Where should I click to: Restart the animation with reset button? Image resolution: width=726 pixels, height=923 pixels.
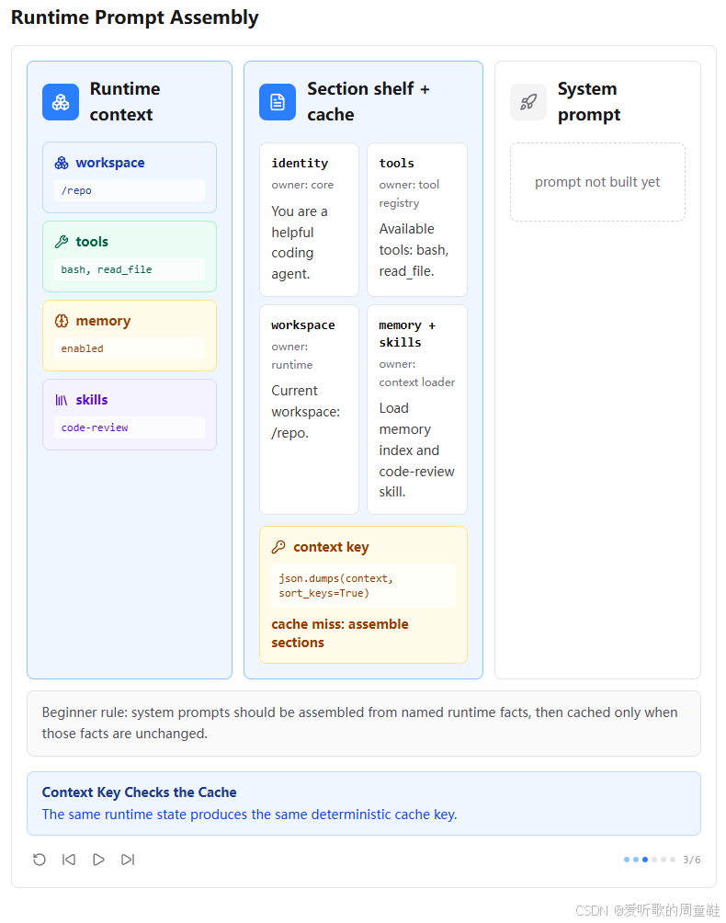pyautogui.click(x=40, y=860)
